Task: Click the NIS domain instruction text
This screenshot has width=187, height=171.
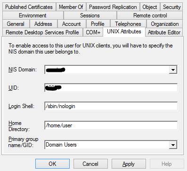Action: click(x=90, y=48)
